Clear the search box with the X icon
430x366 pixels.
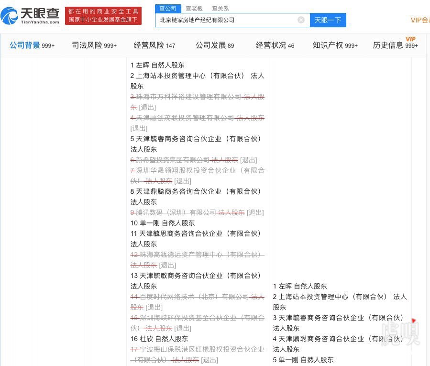click(x=301, y=20)
